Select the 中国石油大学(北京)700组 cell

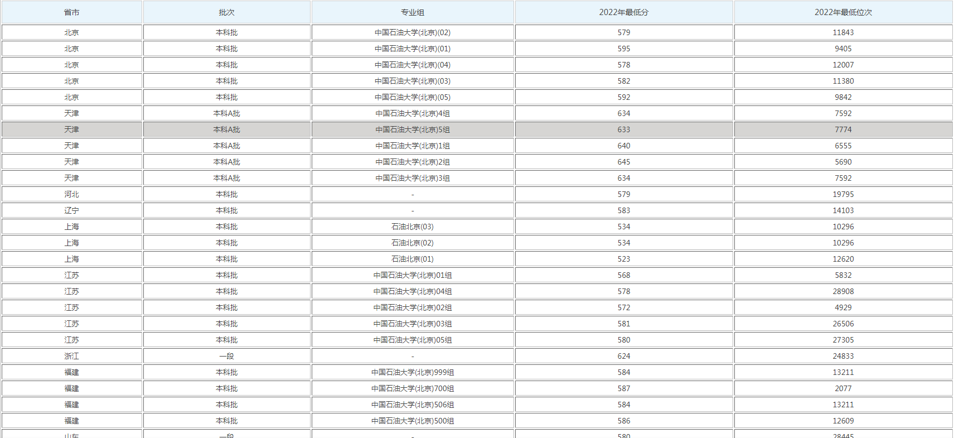click(x=413, y=388)
